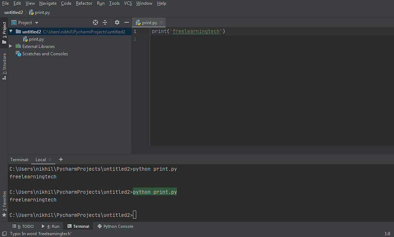The image size is (394, 237).
Task: Click the word 'freelearningtech' in the code
Action: pyautogui.click(x=196, y=31)
